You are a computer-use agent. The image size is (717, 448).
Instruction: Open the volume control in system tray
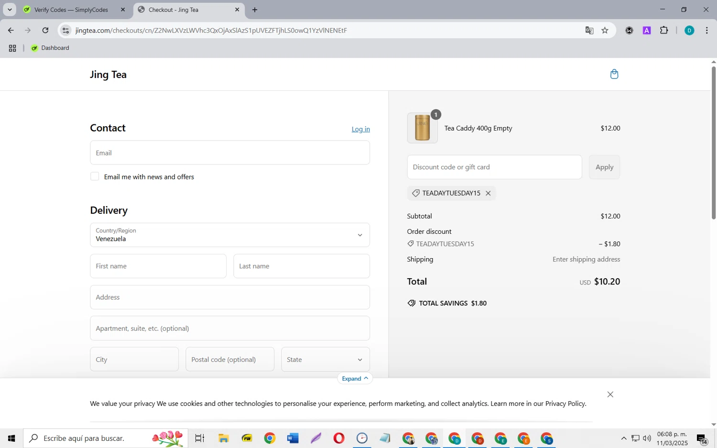[x=647, y=438]
